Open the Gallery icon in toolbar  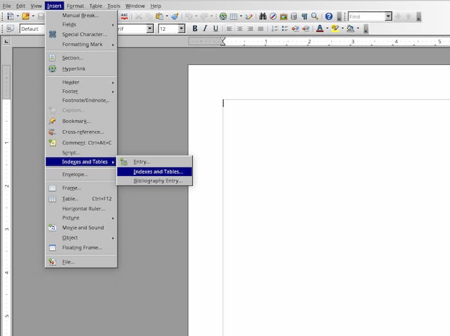point(283,16)
